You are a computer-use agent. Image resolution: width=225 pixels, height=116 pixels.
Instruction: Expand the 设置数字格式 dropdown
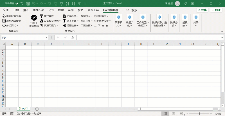tap(60, 21)
